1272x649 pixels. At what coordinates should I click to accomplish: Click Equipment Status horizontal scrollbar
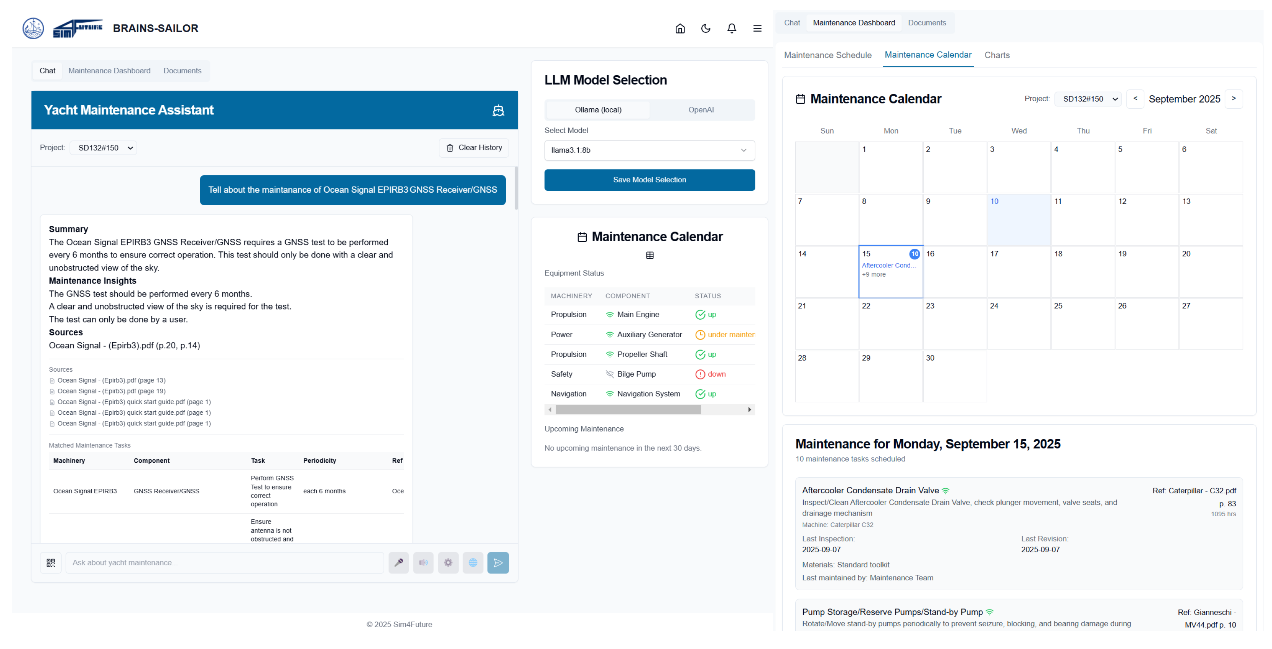tap(628, 410)
